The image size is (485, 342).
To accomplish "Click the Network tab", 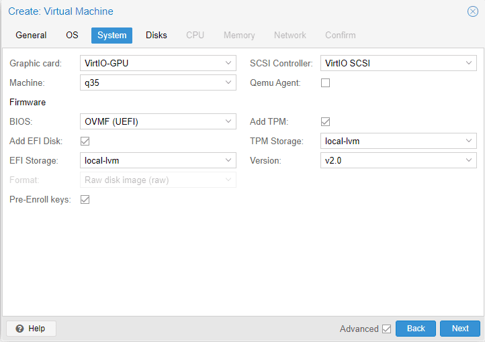I will pos(290,35).
